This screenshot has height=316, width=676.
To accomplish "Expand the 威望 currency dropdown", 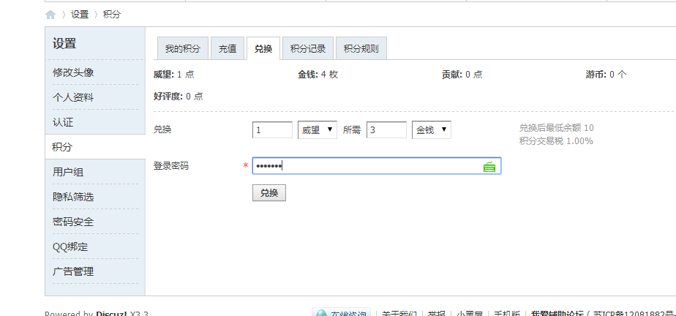I will pyautogui.click(x=317, y=129).
